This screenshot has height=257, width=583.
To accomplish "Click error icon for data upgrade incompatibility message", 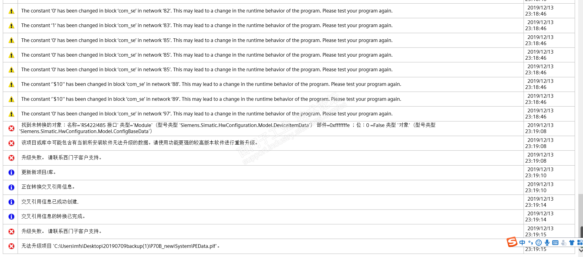I will 11,143.
